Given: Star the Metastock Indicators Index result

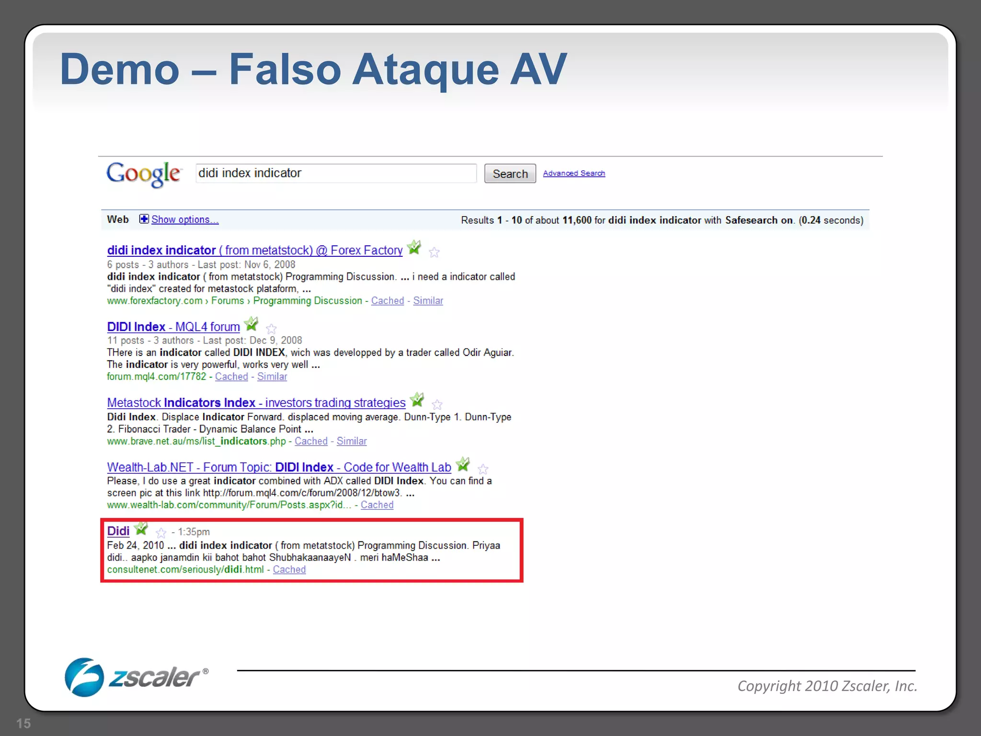Looking at the screenshot, I should [437, 404].
